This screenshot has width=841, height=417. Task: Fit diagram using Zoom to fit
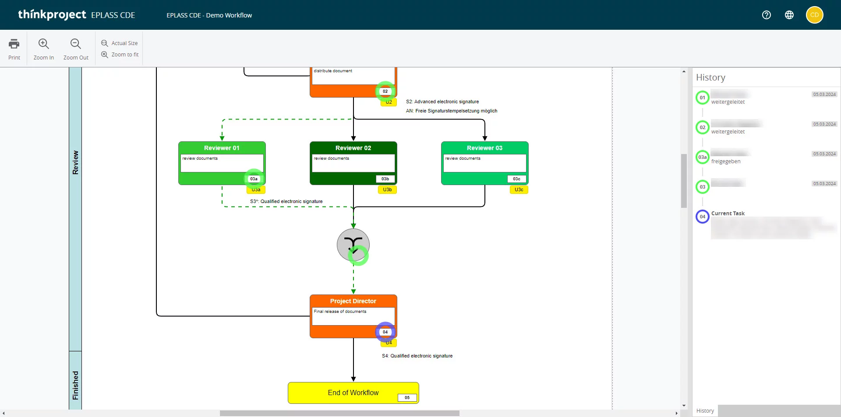[120, 55]
